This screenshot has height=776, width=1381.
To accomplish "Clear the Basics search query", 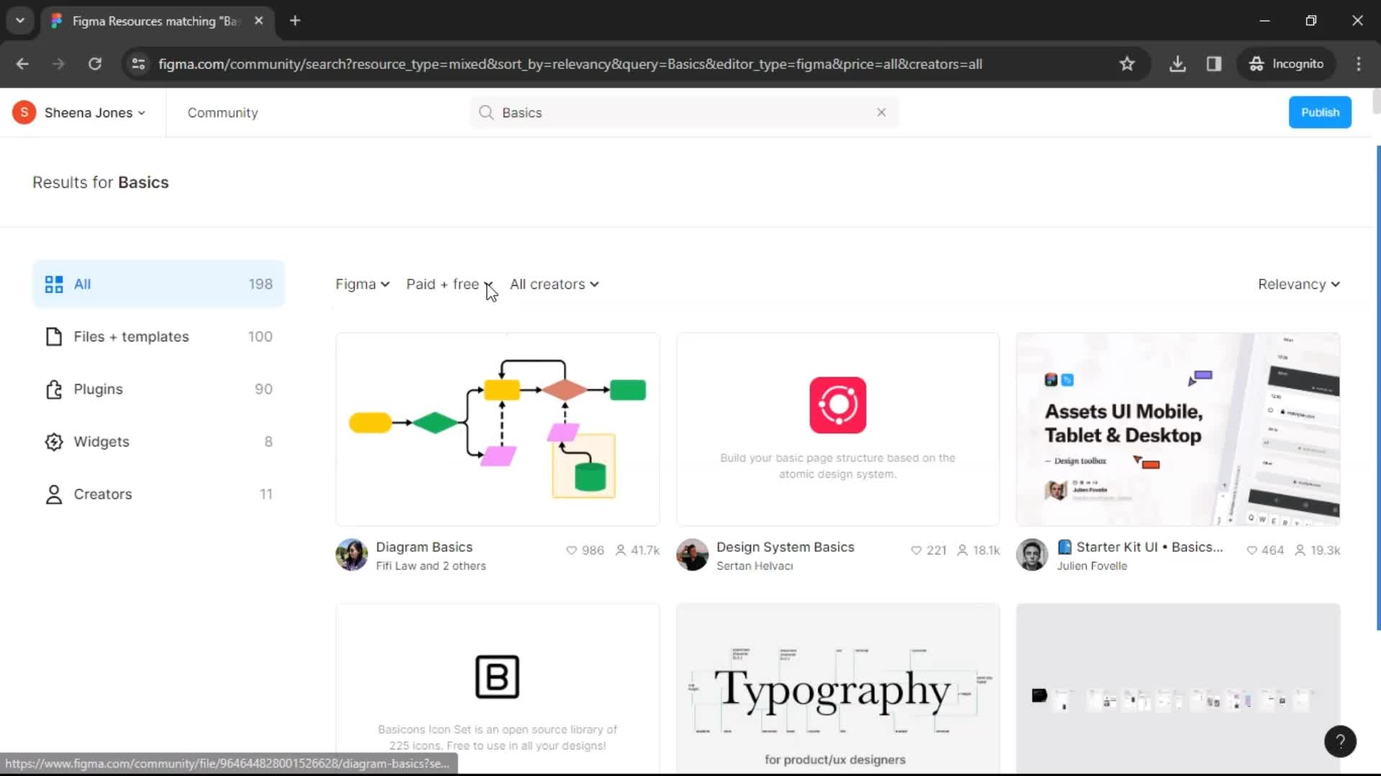I will [x=881, y=112].
